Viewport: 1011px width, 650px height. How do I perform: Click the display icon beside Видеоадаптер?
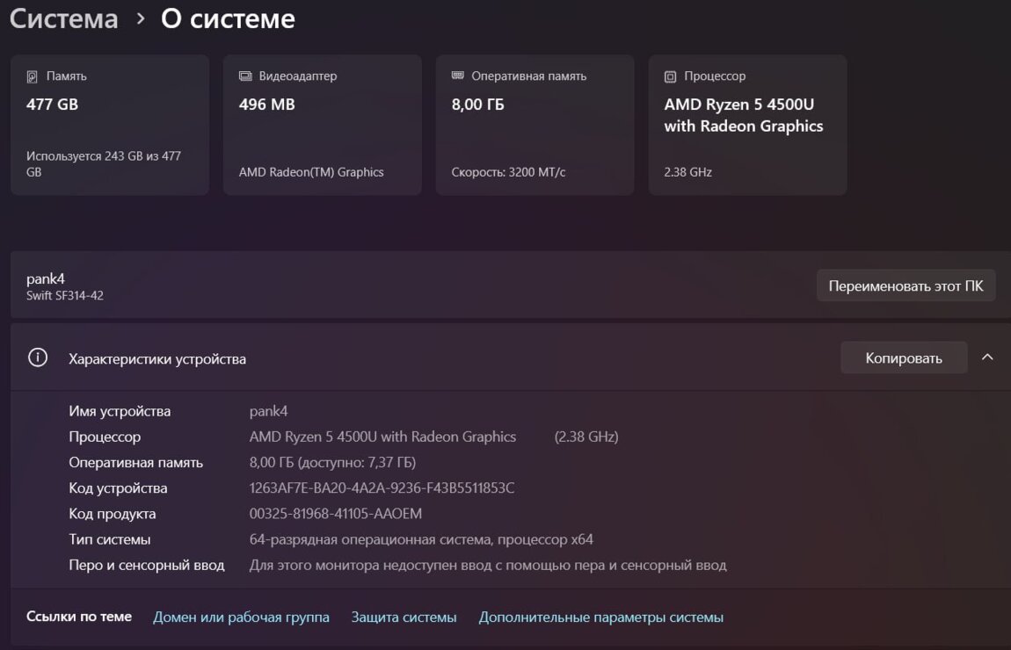point(245,76)
